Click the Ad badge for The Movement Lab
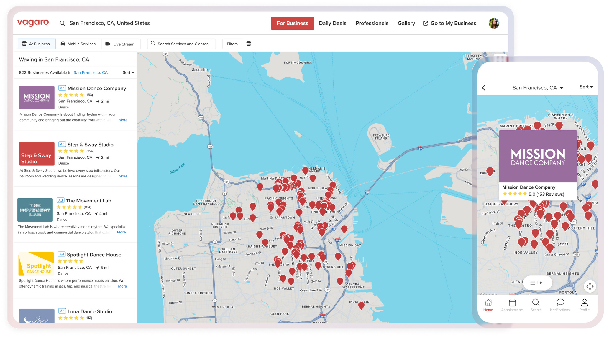The width and height of the screenshot is (604, 337). [60, 200]
